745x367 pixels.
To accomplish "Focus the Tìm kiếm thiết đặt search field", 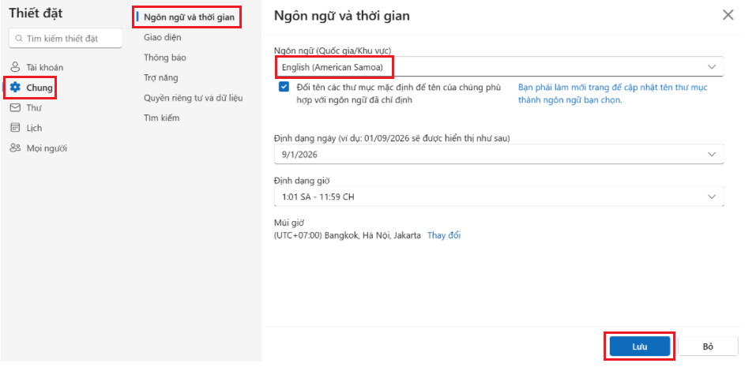I will tap(66, 39).
